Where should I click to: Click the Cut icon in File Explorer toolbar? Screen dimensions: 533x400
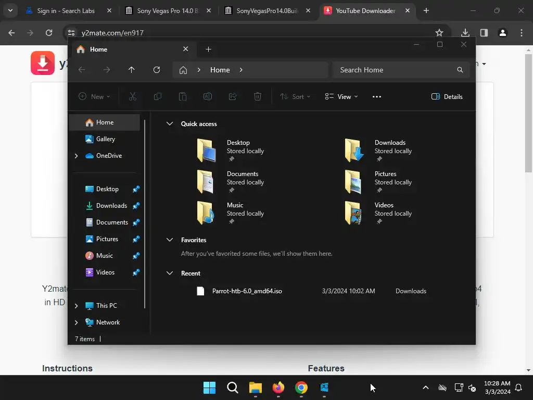coord(133,96)
